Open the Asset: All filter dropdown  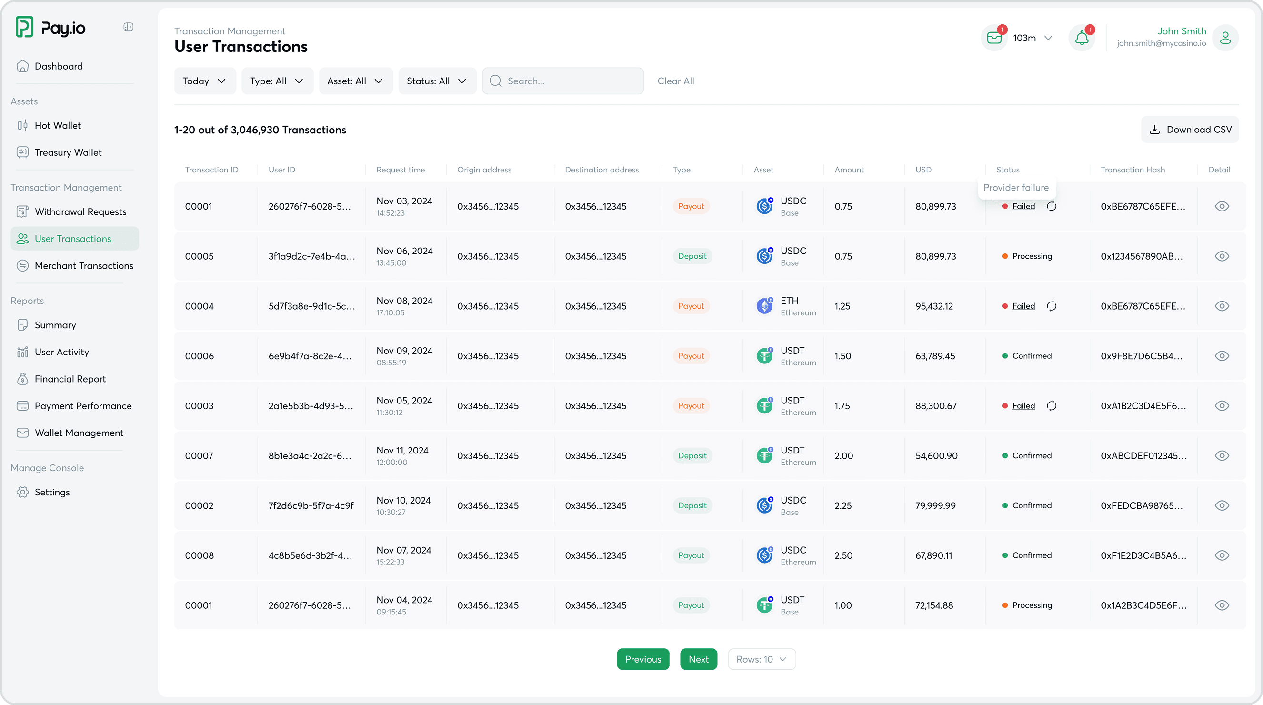(x=355, y=81)
